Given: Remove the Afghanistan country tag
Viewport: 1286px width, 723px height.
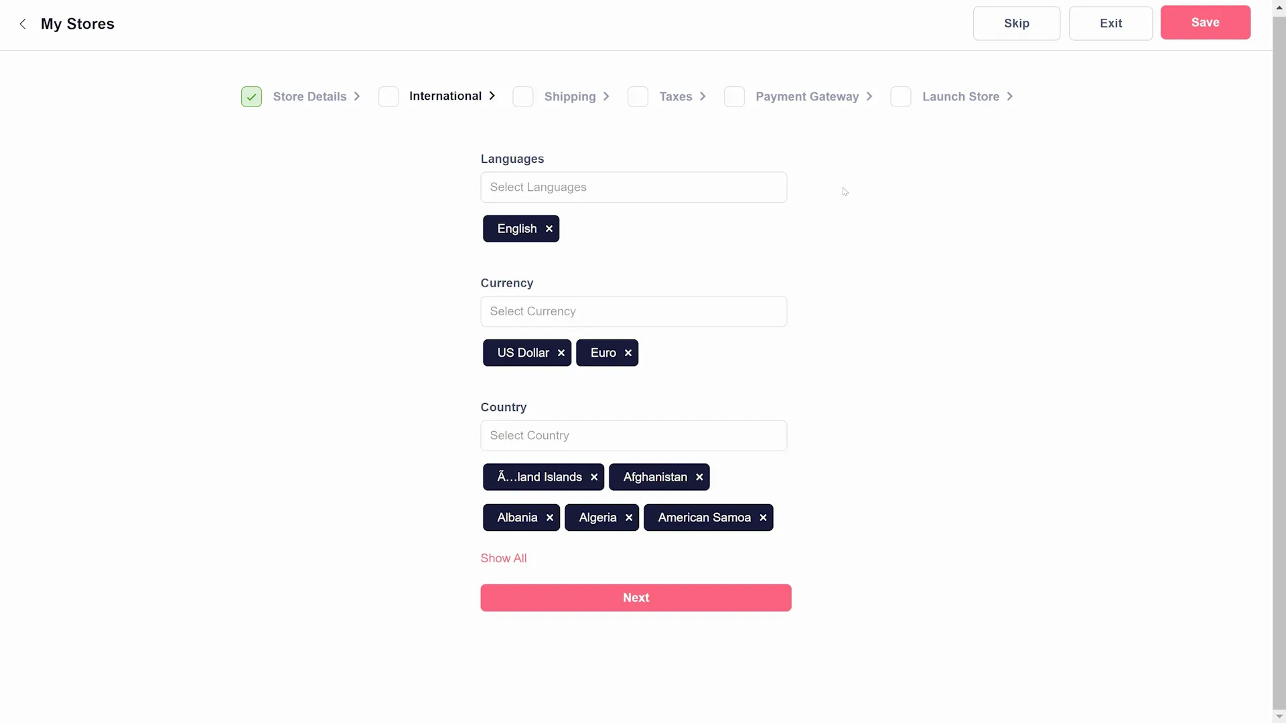Looking at the screenshot, I should pos(699,477).
